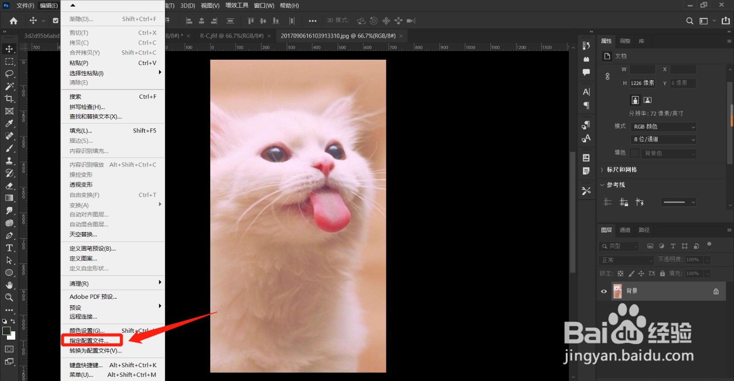The height and width of the screenshot is (381, 734).
Task: Open the search magnifier in top bar
Action: click(690, 21)
